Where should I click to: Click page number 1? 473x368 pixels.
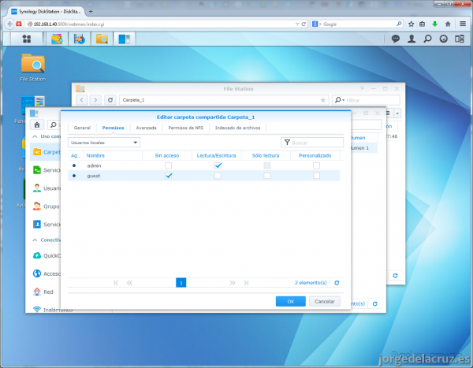coord(181,283)
